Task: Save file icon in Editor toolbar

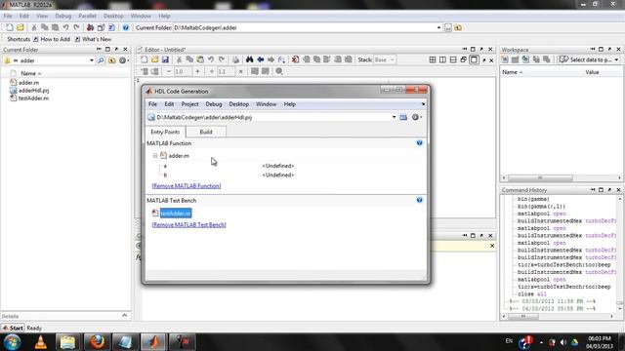Action: tap(165, 59)
